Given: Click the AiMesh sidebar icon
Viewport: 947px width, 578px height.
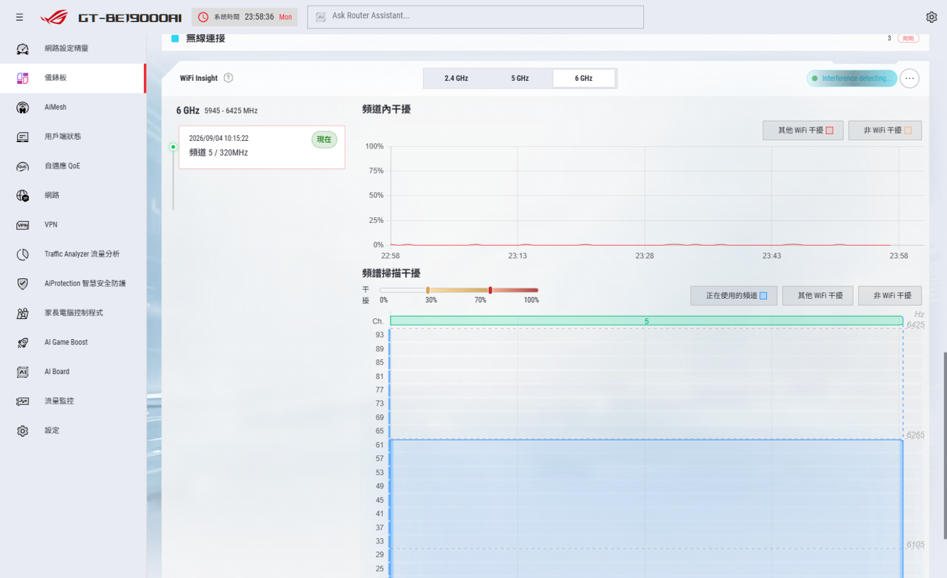Looking at the screenshot, I should coord(23,107).
